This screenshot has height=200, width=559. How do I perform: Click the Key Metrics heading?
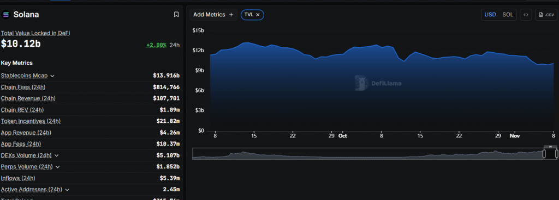tap(17, 62)
